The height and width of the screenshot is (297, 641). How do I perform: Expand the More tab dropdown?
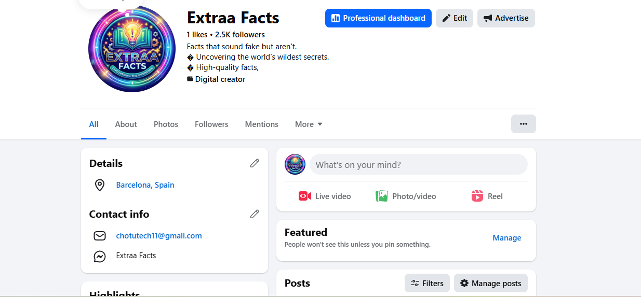(309, 124)
